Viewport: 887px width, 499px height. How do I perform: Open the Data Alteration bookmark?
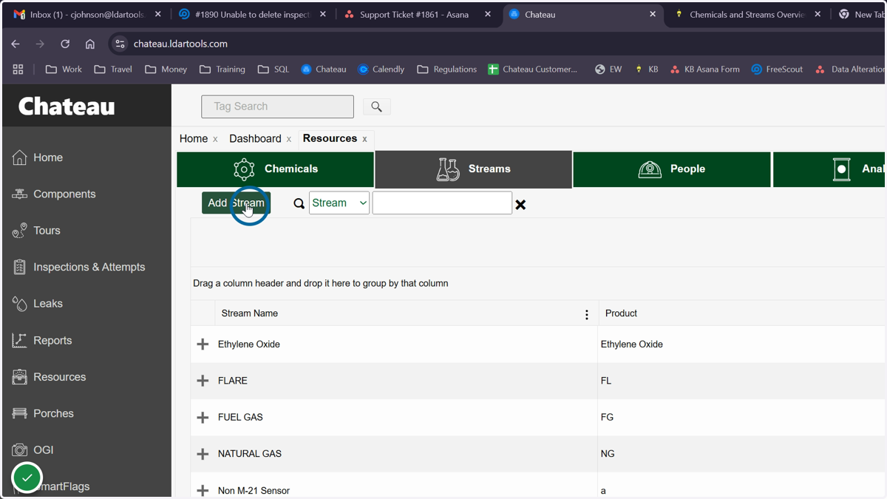849,69
